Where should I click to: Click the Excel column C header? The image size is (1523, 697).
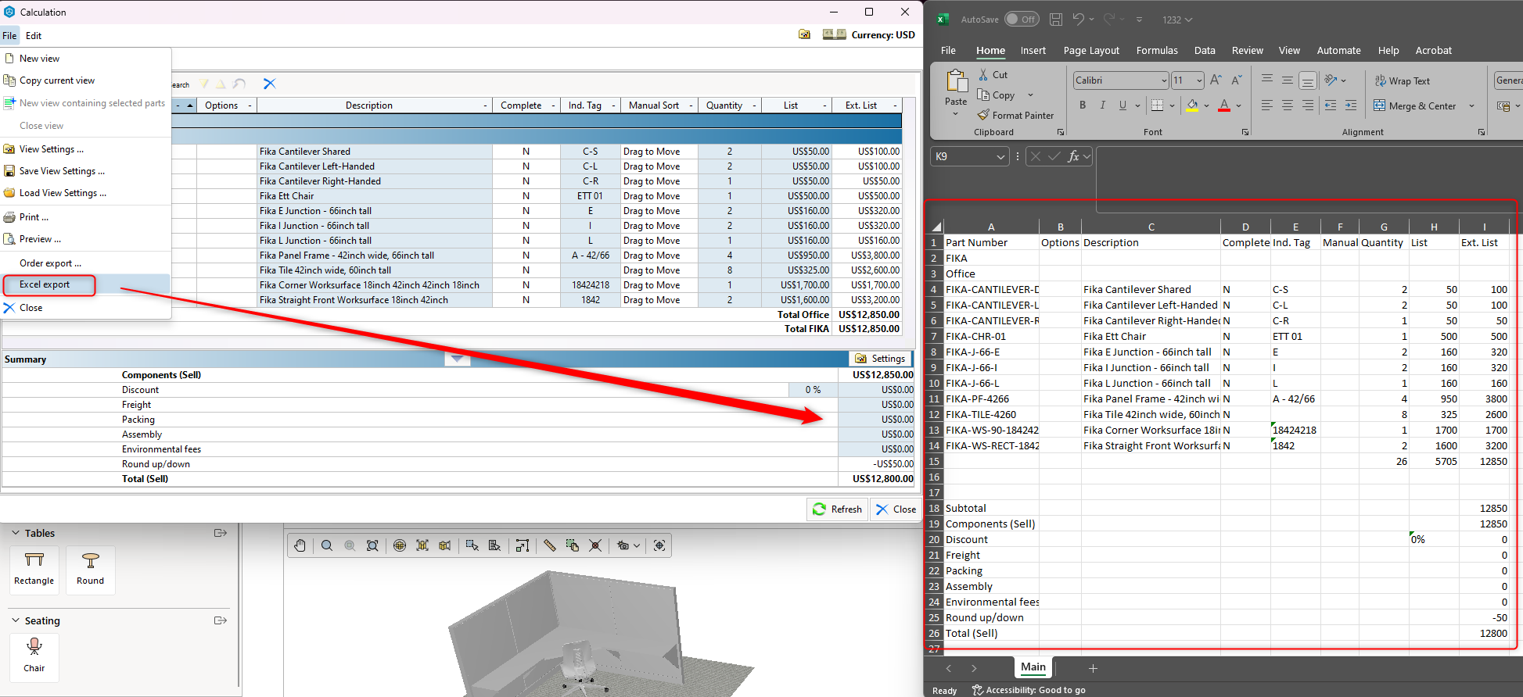click(x=1151, y=227)
